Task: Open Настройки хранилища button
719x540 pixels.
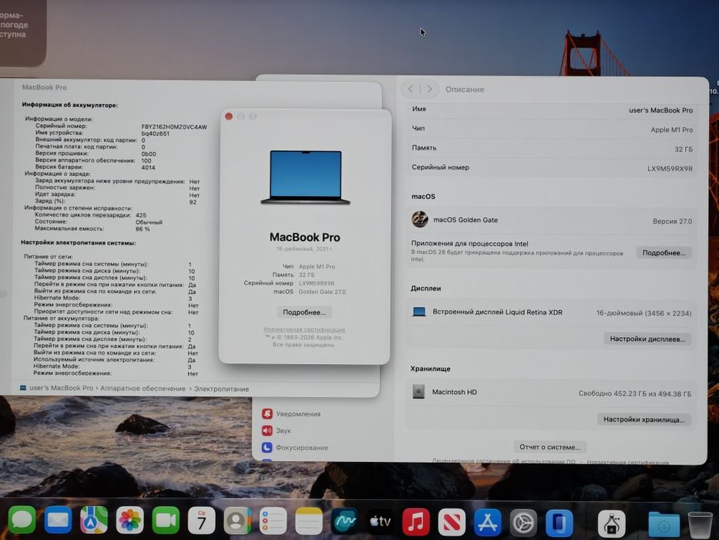Action: (643, 419)
